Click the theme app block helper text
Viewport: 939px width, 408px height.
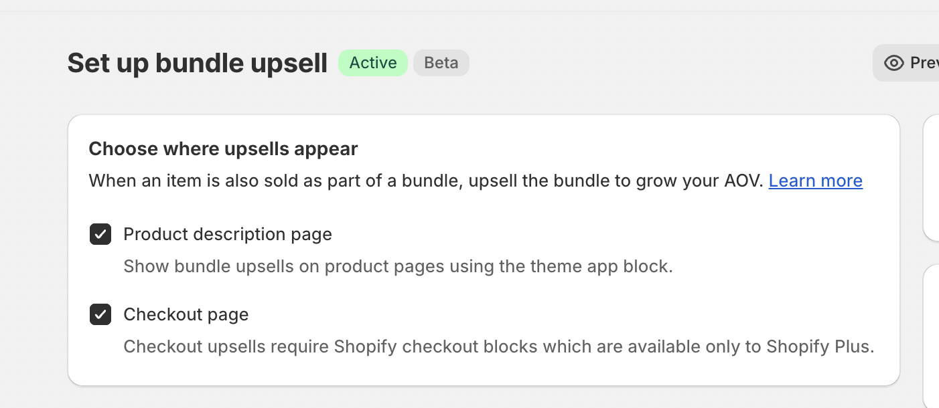(398, 266)
